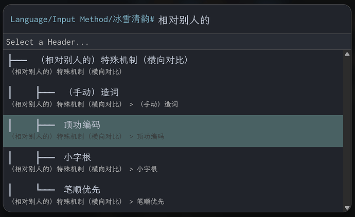
Task: Choose the (手动)造词 header entry
Action: tap(93, 93)
